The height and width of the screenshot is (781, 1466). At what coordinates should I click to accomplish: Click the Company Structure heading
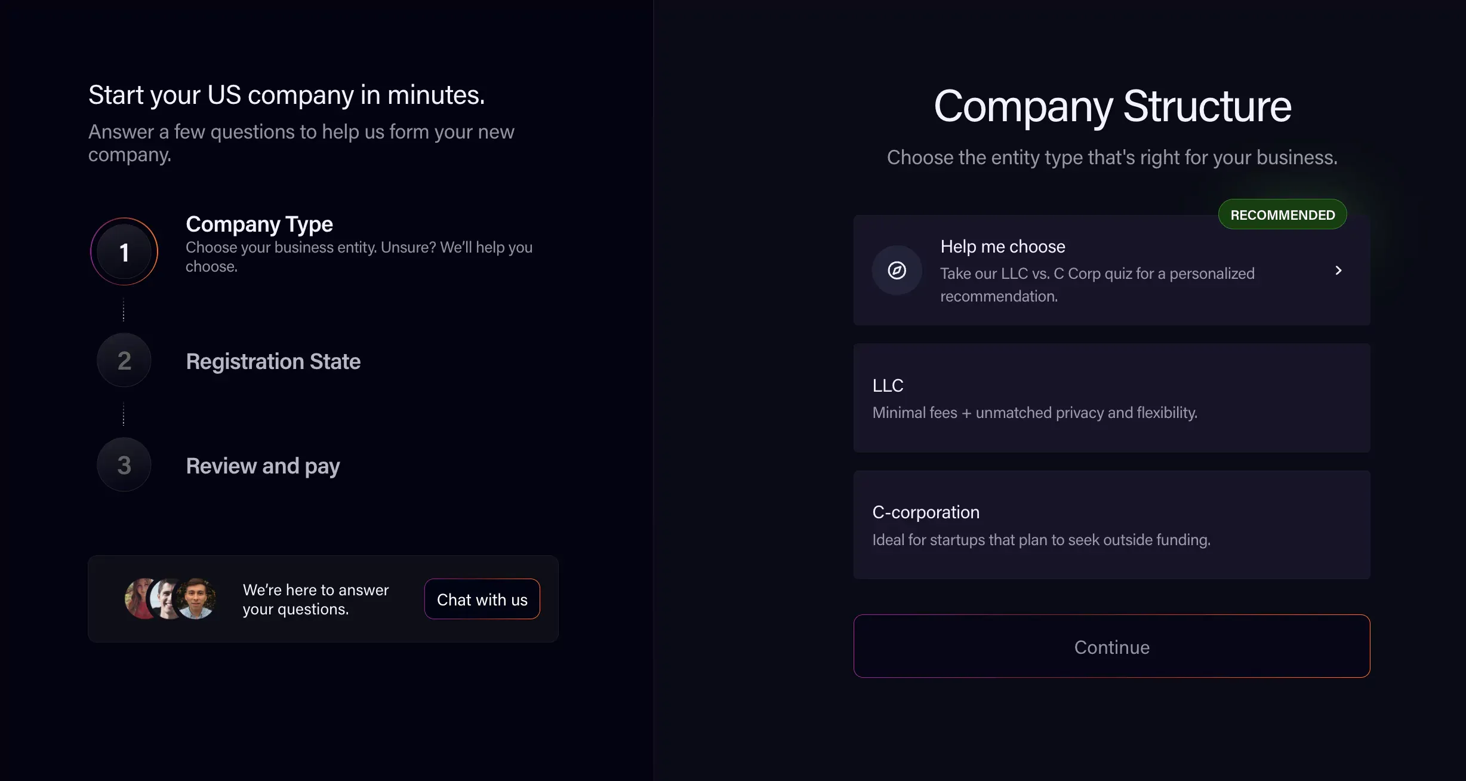[1112, 106]
